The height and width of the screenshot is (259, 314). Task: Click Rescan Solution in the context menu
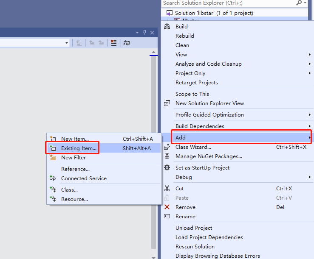195,246
